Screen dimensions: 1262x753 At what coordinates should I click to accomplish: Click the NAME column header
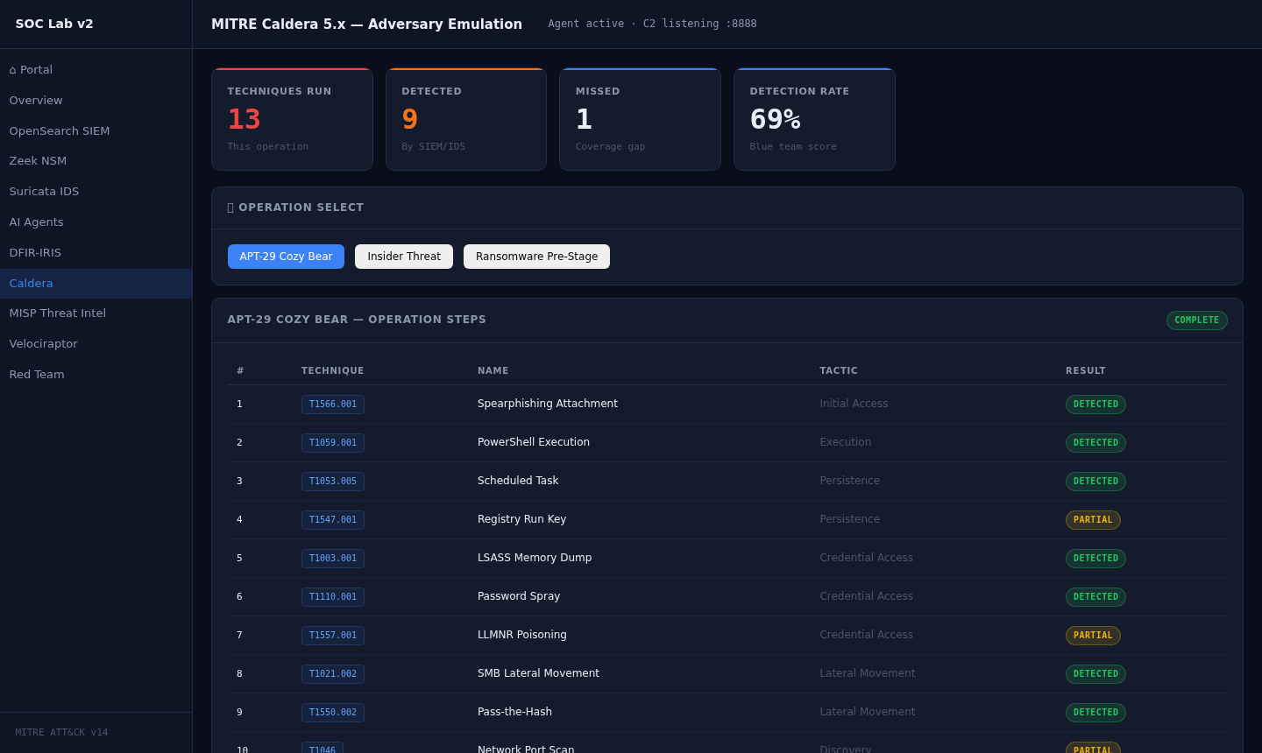pos(493,371)
